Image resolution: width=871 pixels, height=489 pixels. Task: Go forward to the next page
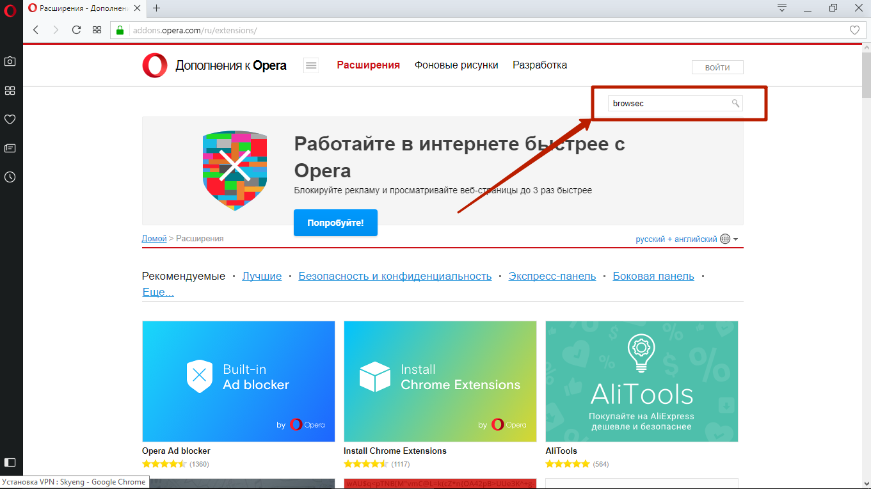56,30
